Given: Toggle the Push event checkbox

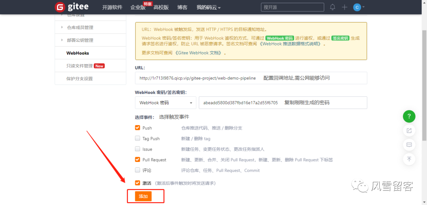Looking at the screenshot, I should [x=138, y=128].
